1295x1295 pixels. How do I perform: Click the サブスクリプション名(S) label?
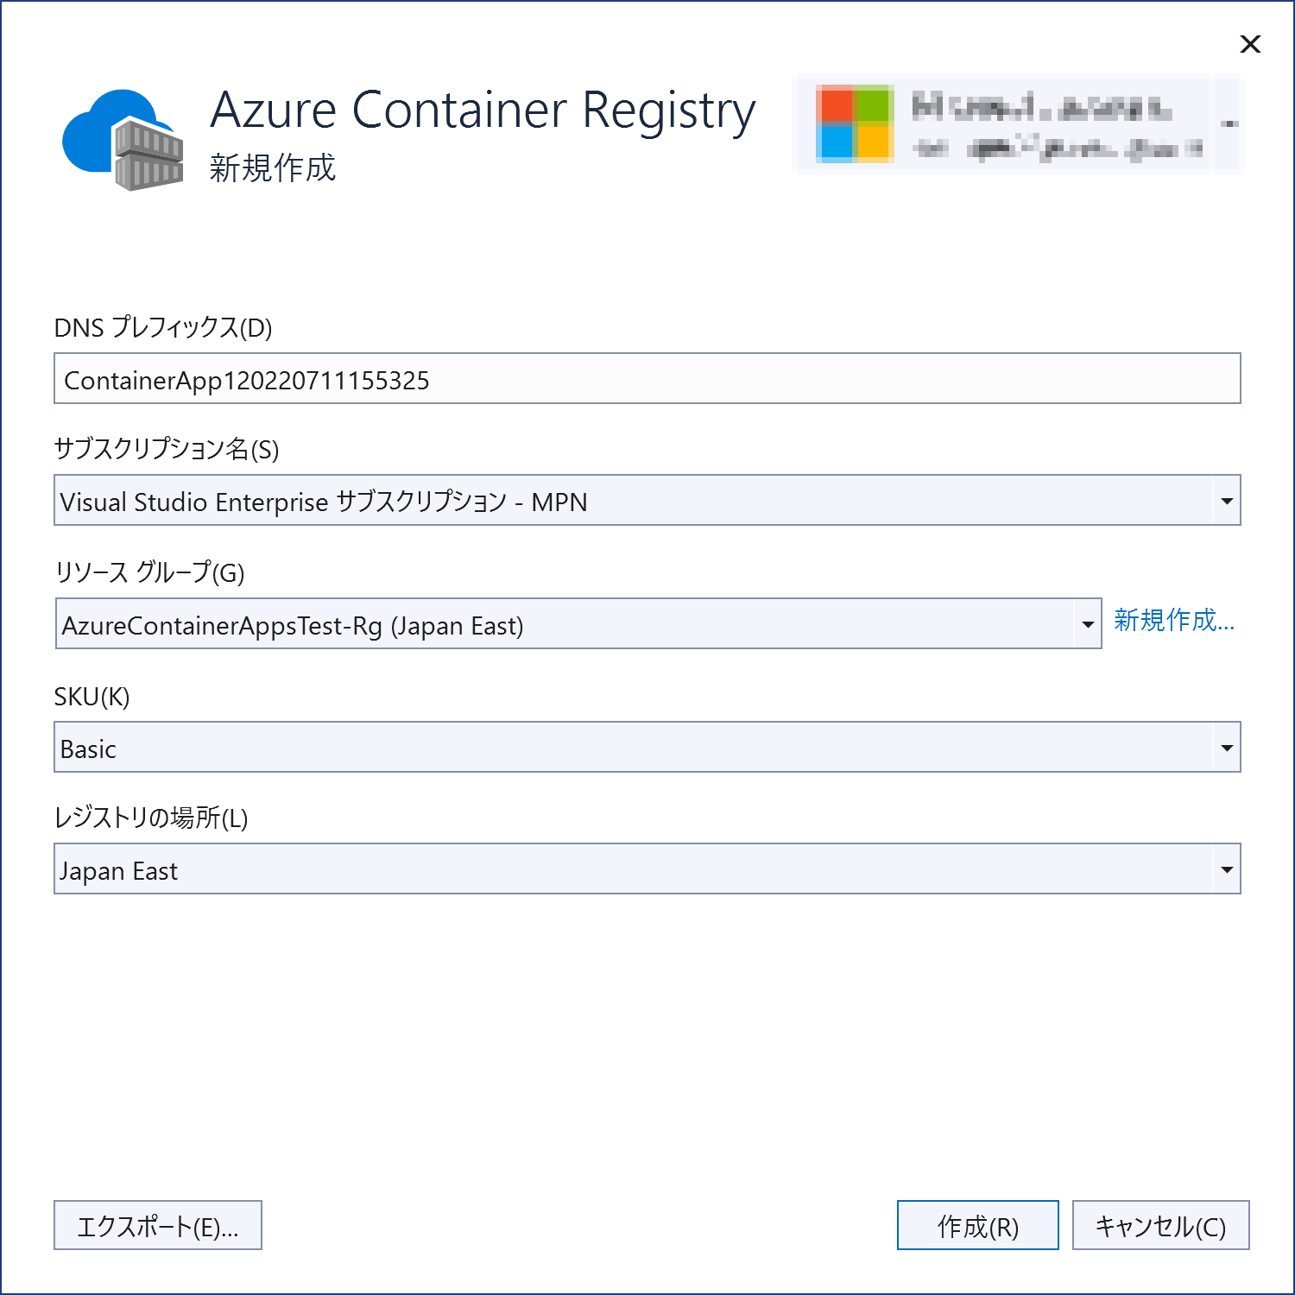pos(167,449)
